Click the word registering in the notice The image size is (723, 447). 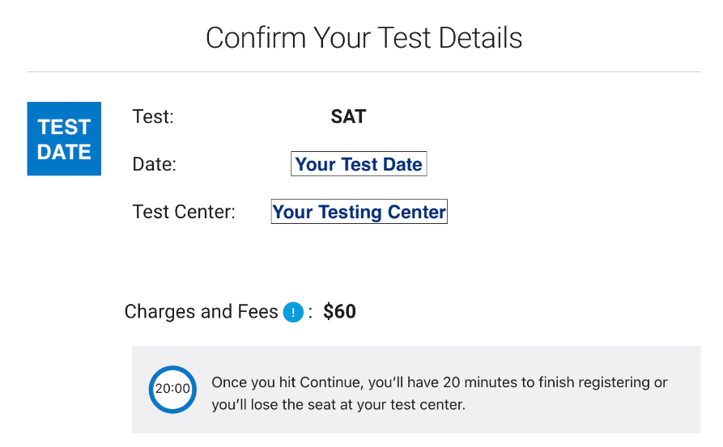[613, 382]
